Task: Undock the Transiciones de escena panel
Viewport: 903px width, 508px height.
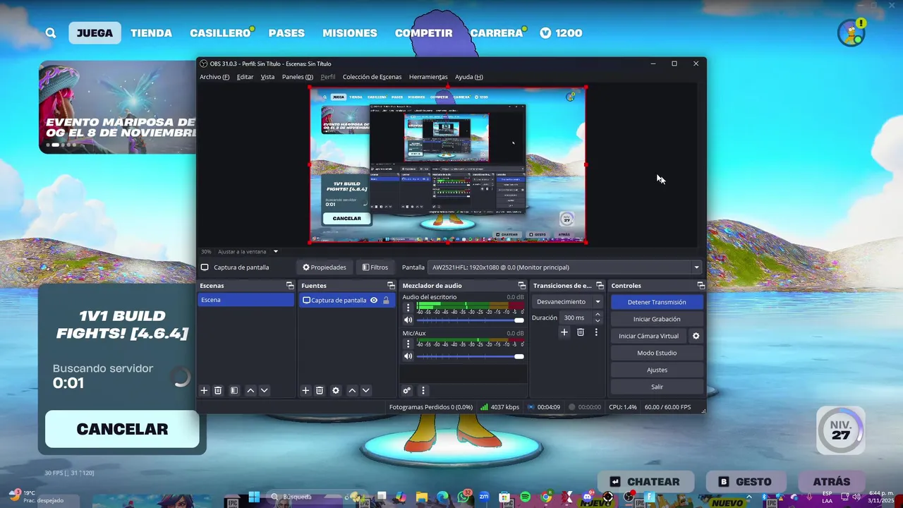Action: click(600, 286)
